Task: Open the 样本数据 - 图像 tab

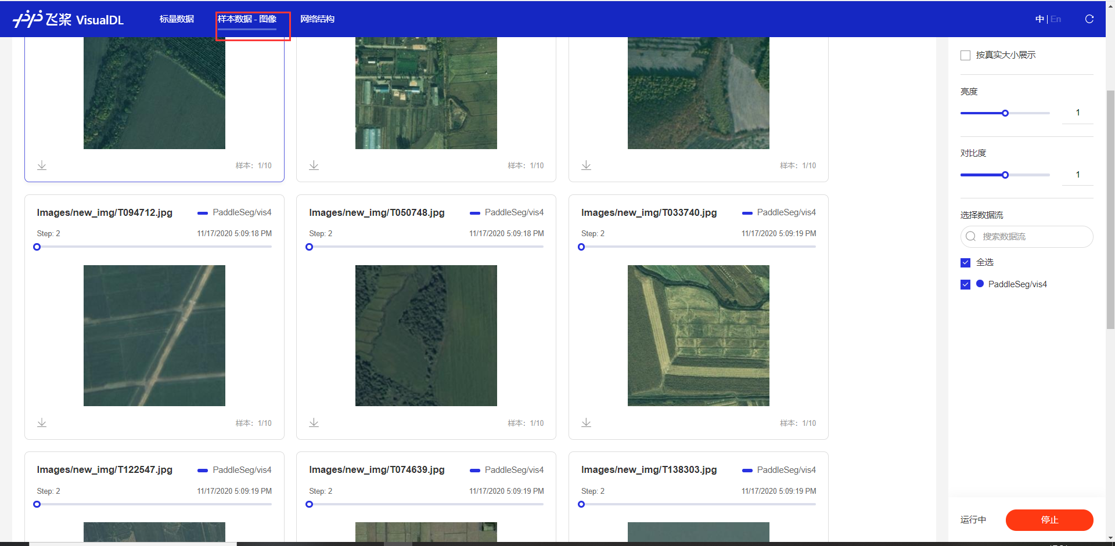Action: (x=247, y=19)
